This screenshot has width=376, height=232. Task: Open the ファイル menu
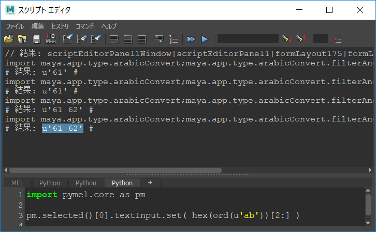coord(15,26)
